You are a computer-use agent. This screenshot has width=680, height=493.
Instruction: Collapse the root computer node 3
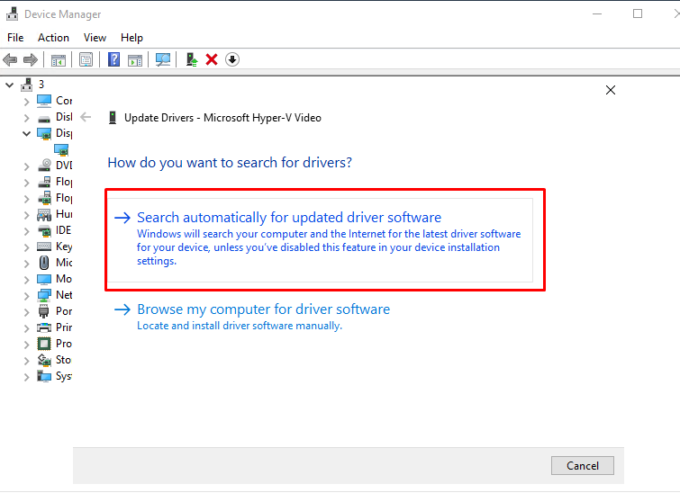tap(9, 85)
